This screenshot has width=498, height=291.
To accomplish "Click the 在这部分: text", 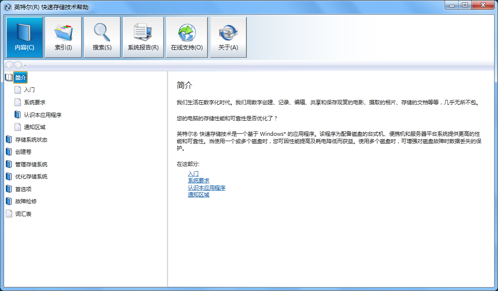I will [188, 164].
